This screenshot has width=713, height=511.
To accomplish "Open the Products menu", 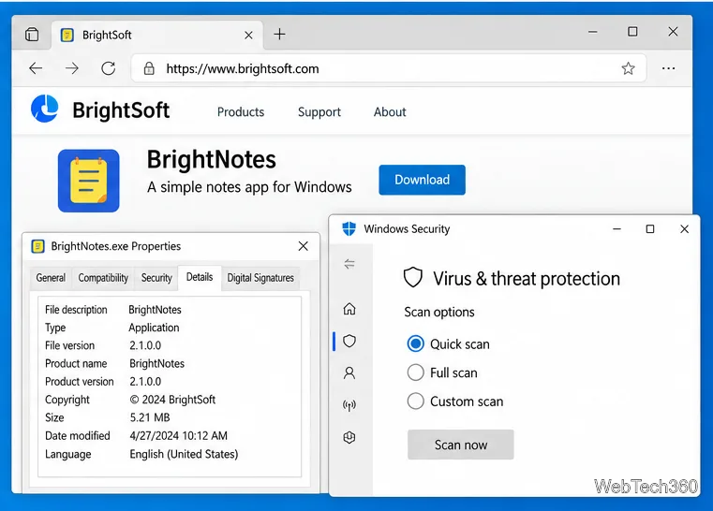I will pos(241,111).
